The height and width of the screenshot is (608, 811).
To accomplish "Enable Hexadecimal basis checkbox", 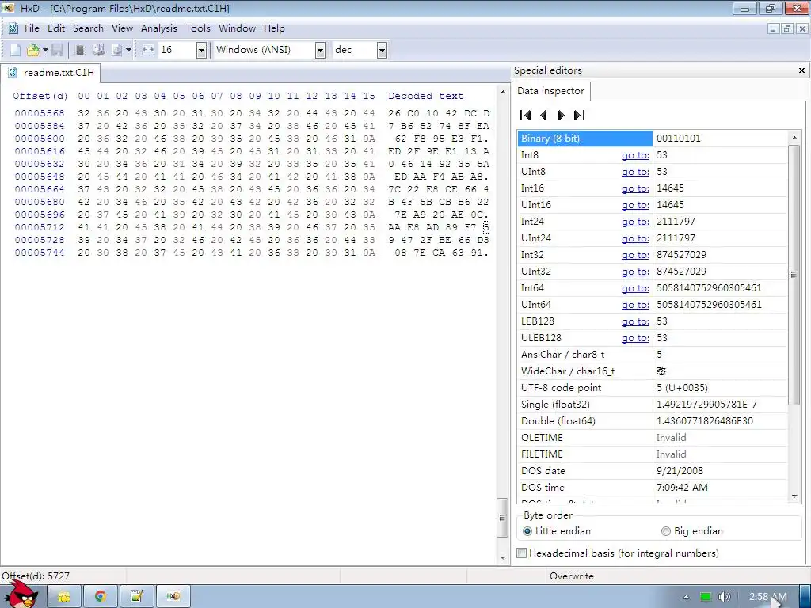I will click(x=522, y=553).
